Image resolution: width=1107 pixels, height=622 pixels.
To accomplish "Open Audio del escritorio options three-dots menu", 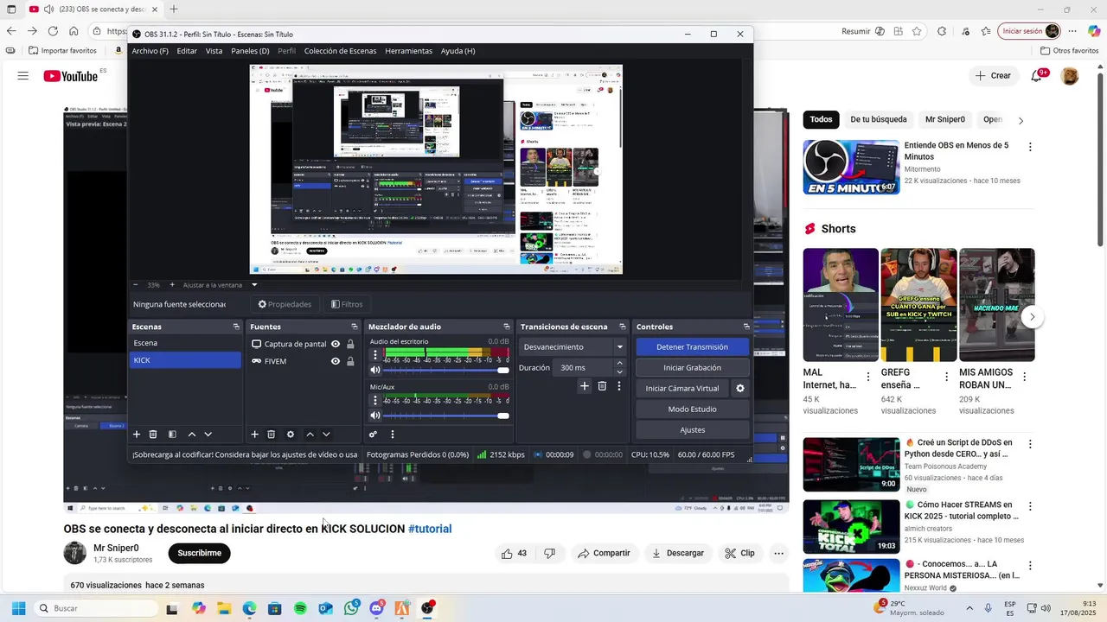I will coord(375,356).
